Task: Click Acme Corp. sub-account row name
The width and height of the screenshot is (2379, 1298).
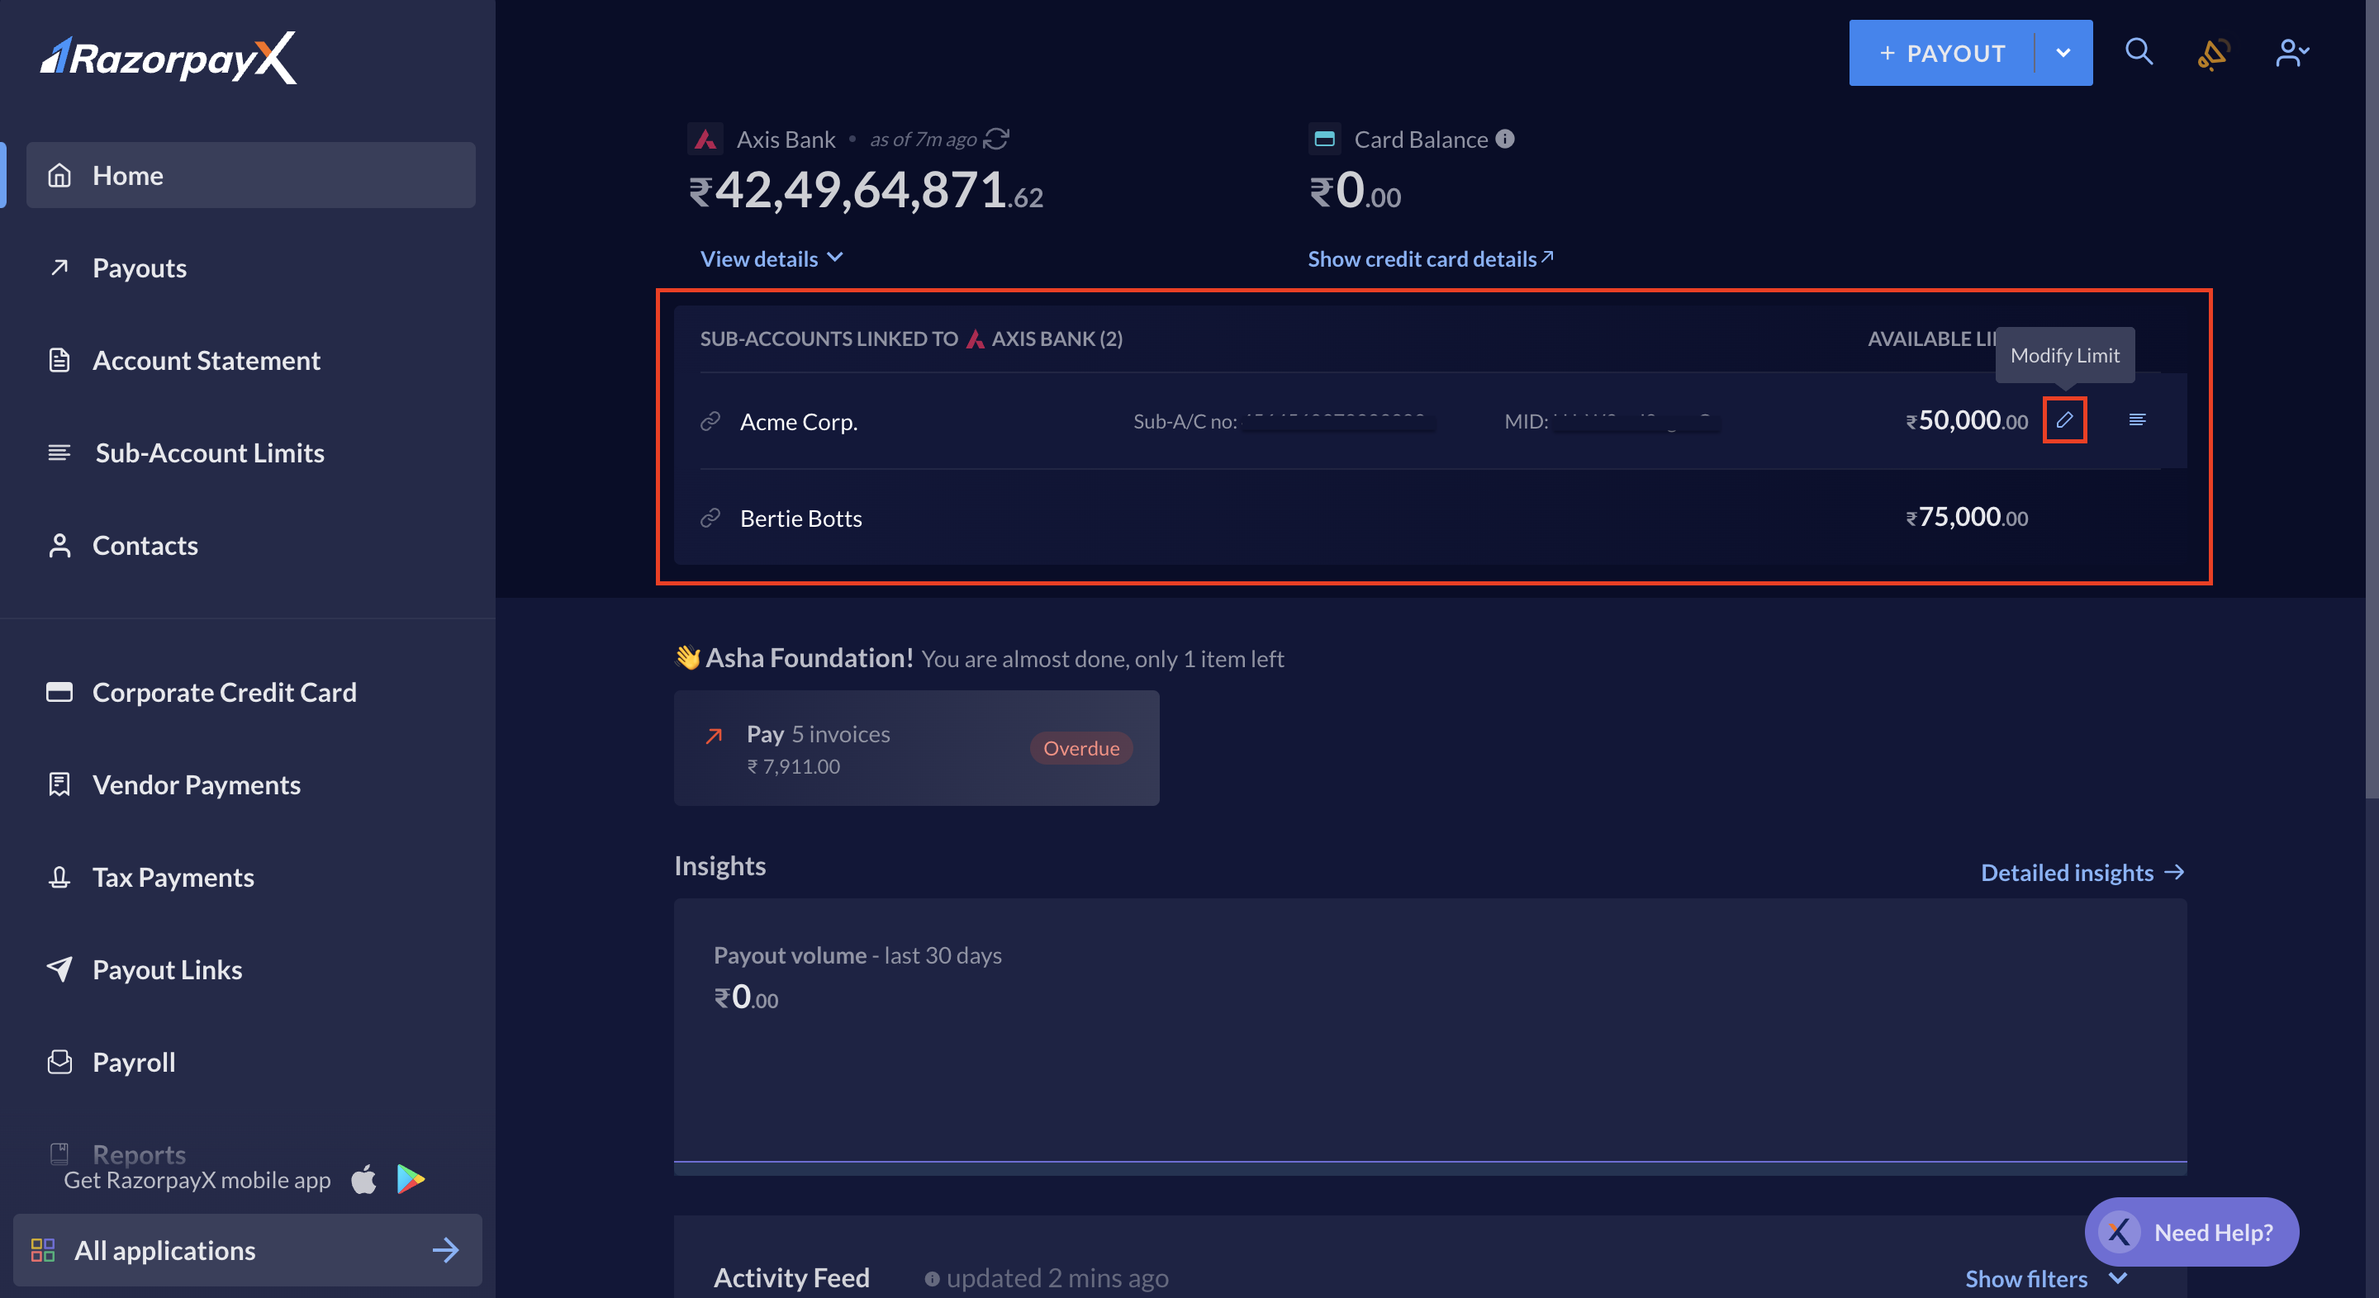Action: click(x=799, y=421)
